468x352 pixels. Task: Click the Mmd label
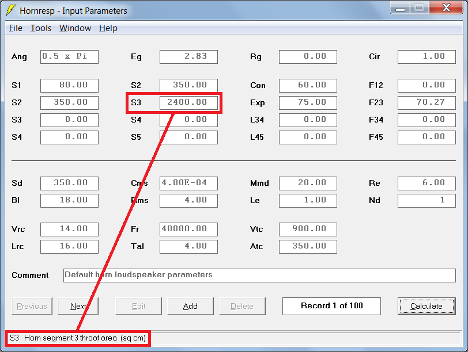click(x=259, y=183)
